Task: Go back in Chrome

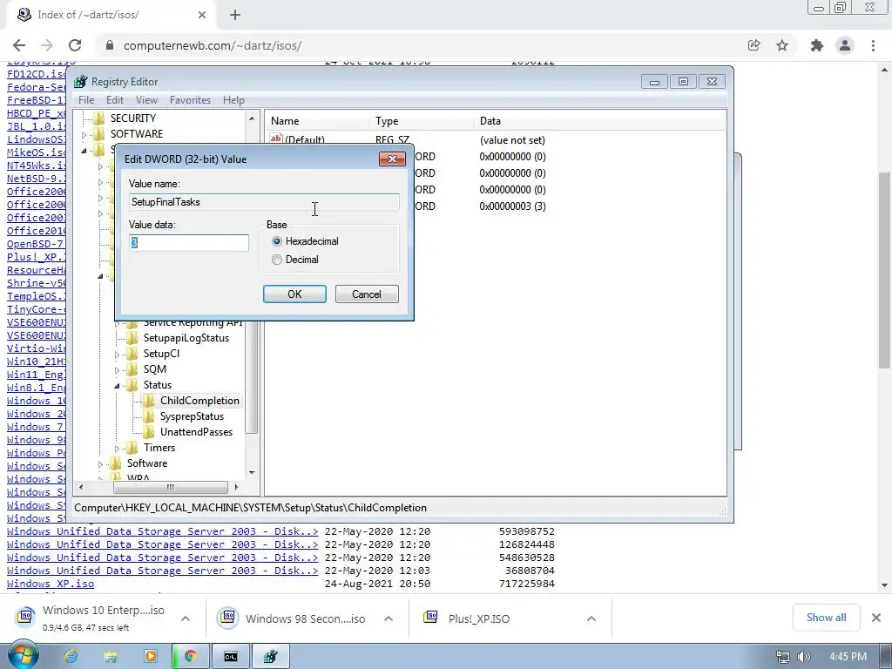Action: pyautogui.click(x=19, y=45)
